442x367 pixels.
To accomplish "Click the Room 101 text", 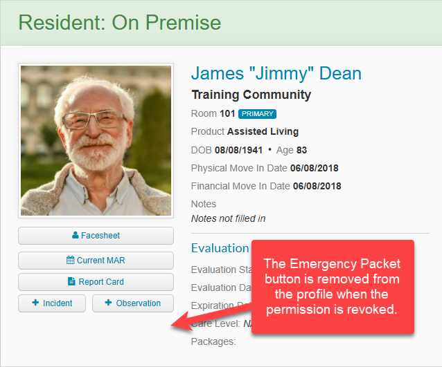I will click(x=213, y=113).
